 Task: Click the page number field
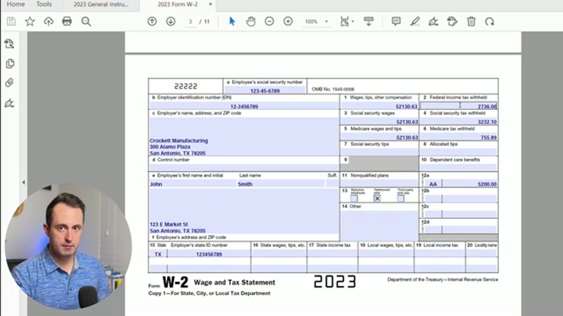[x=190, y=22]
